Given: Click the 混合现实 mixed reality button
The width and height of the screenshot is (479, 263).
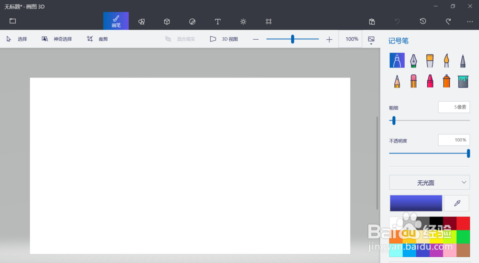Looking at the screenshot, I should coord(180,39).
